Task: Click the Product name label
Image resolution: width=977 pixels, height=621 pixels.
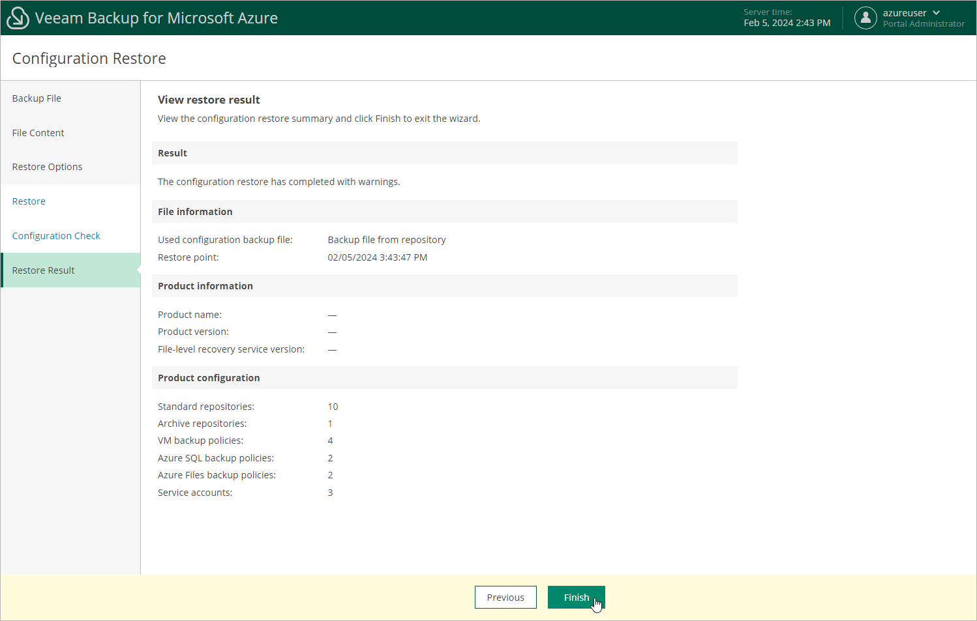Action: coord(190,315)
